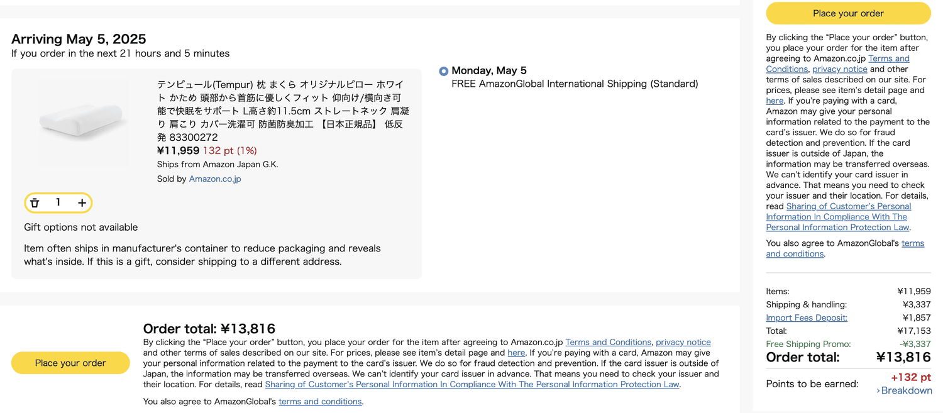
Task: Expand points Breakdown link
Action: click(904, 390)
